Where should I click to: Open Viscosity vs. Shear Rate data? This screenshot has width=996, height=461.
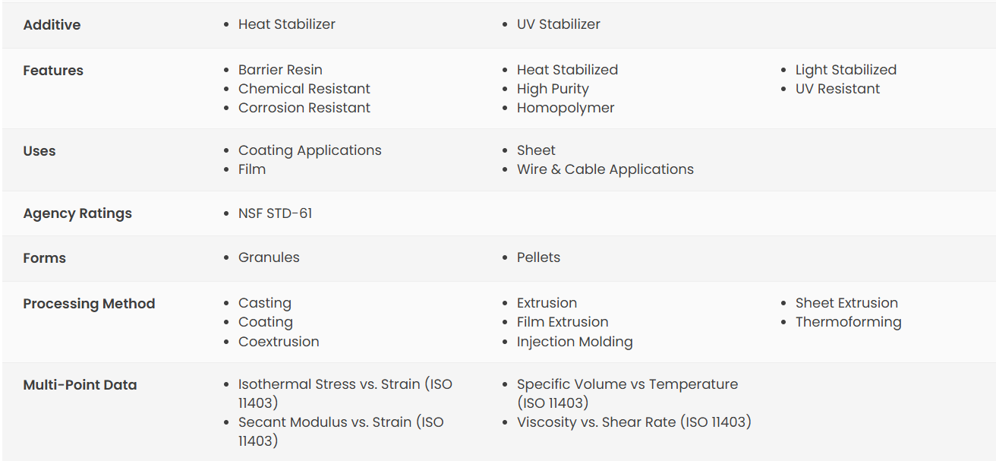[634, 422]
